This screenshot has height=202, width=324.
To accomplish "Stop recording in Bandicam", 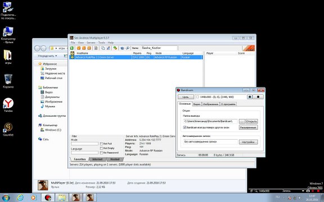I will [x=258, y=97].
